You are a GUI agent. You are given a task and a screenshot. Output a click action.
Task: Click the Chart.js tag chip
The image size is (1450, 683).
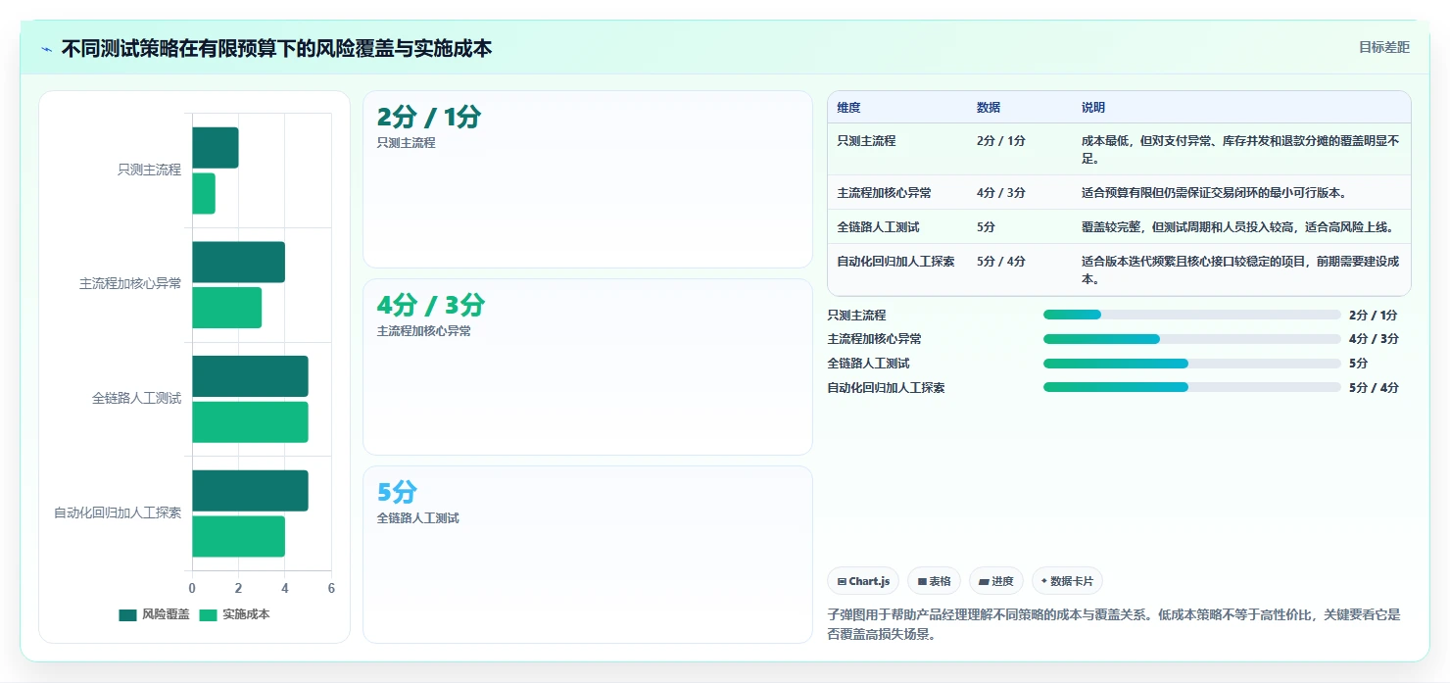863,581
